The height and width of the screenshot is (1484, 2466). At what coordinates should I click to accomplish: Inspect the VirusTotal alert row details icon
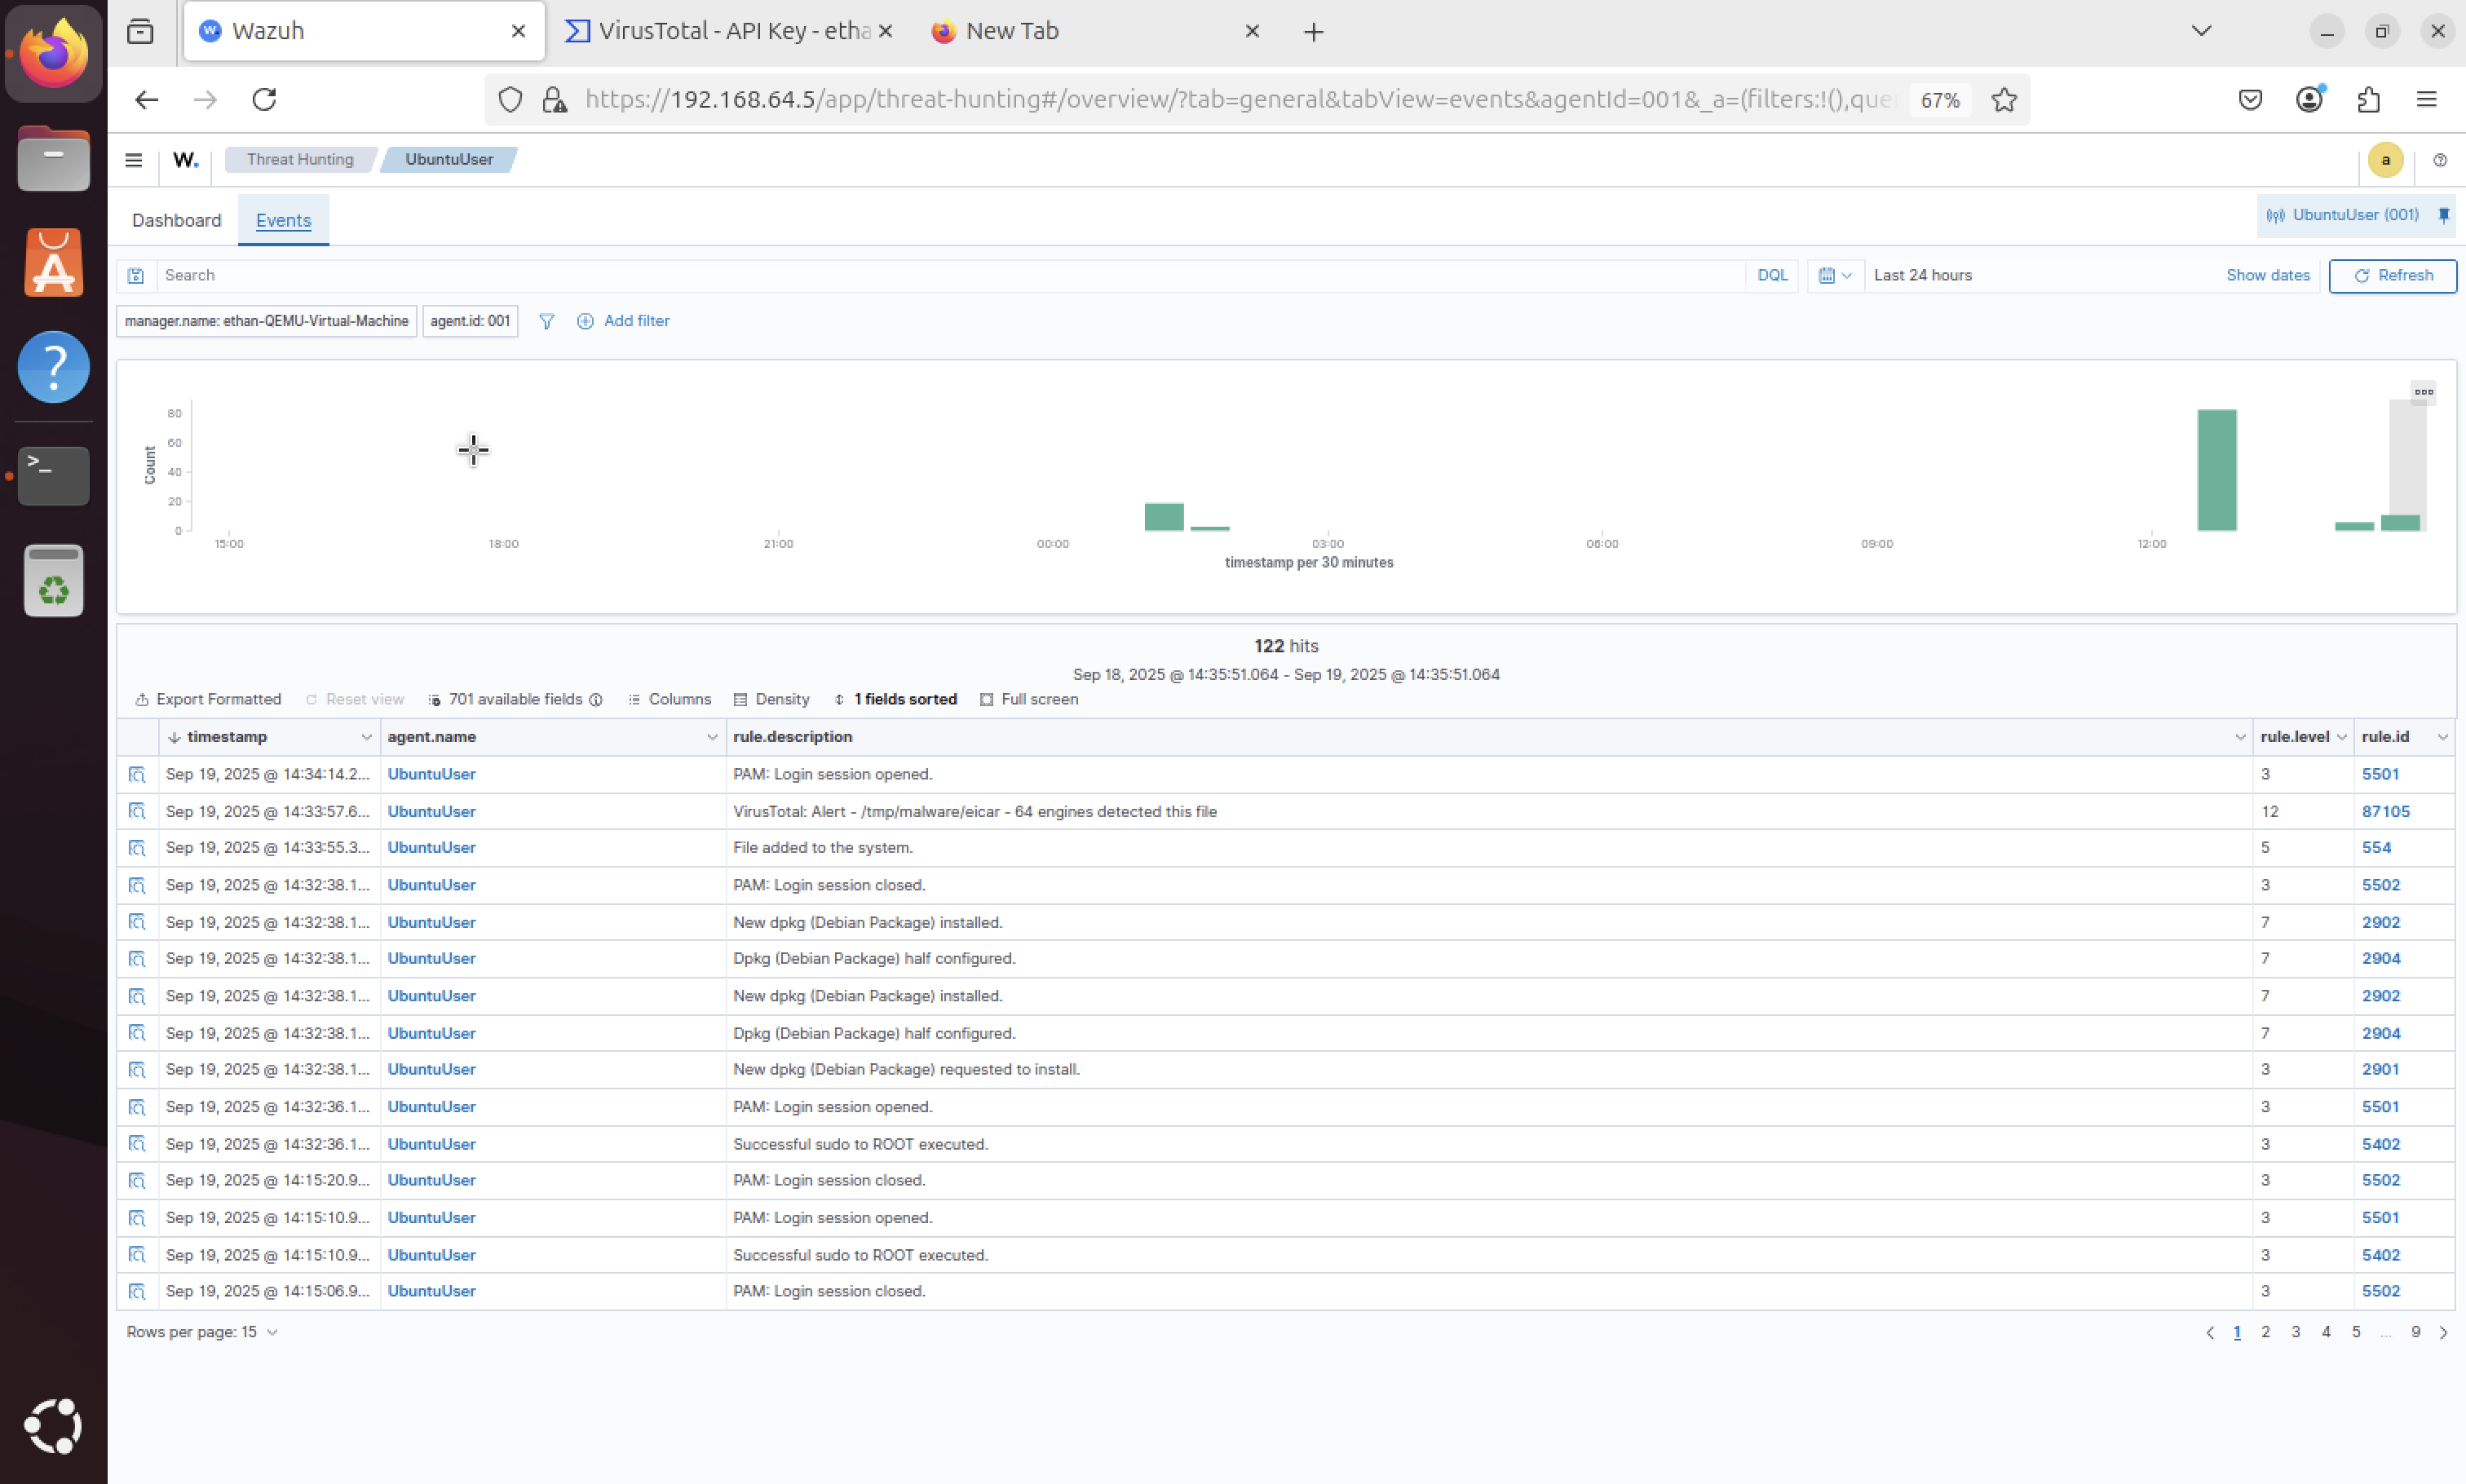tap(137, 811)
